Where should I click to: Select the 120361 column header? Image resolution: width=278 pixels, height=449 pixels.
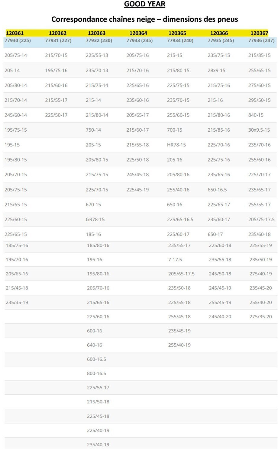pyautogui.click(x=15, y=33)
